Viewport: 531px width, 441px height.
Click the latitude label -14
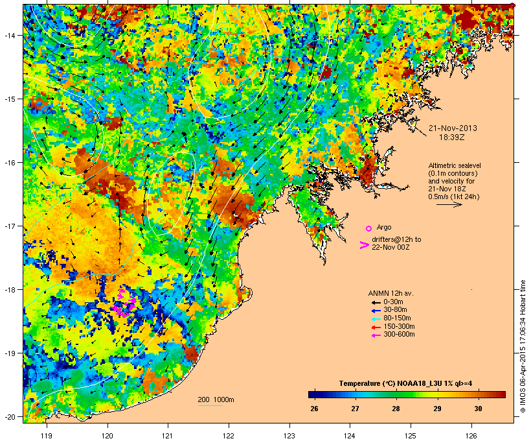coord(10,35)
